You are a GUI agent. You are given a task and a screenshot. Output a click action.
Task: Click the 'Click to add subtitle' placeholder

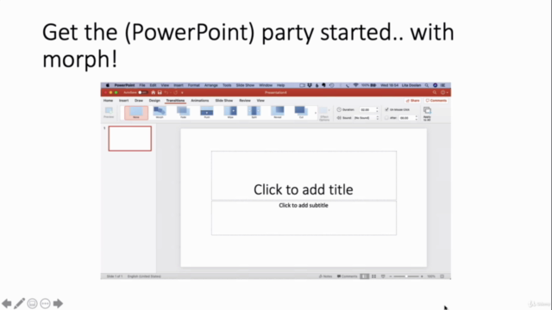pos(304,218)
